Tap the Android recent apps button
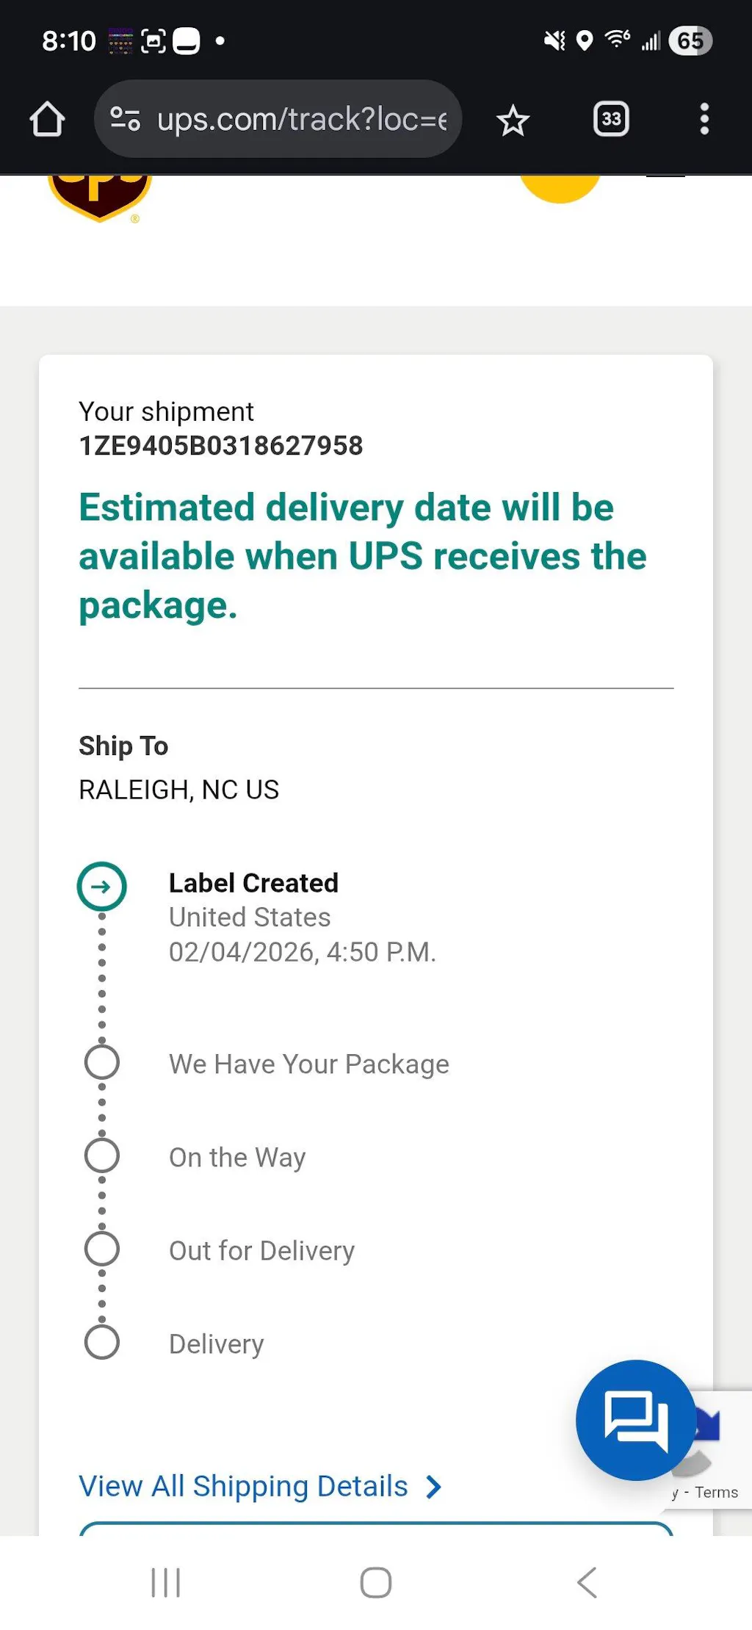Viewport: 752px width, 1630px height. click(165, 1582)
